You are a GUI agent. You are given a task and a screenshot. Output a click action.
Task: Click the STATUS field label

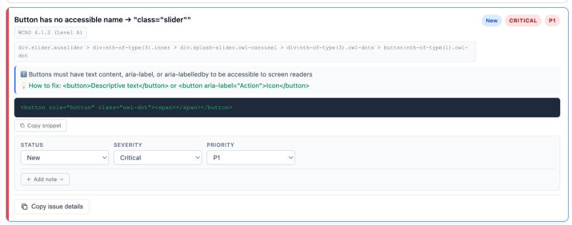32,145
